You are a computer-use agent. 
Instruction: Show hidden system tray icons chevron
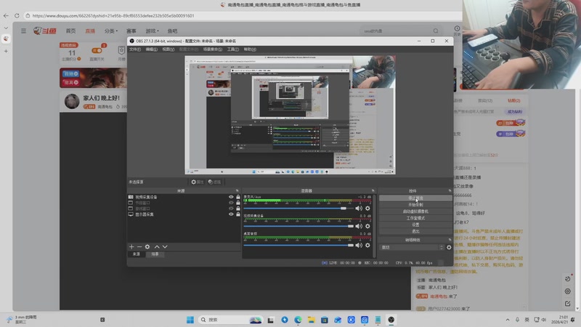tap(507, 320)
